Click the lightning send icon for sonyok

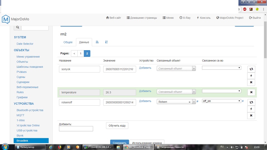(x=251, y=76)
